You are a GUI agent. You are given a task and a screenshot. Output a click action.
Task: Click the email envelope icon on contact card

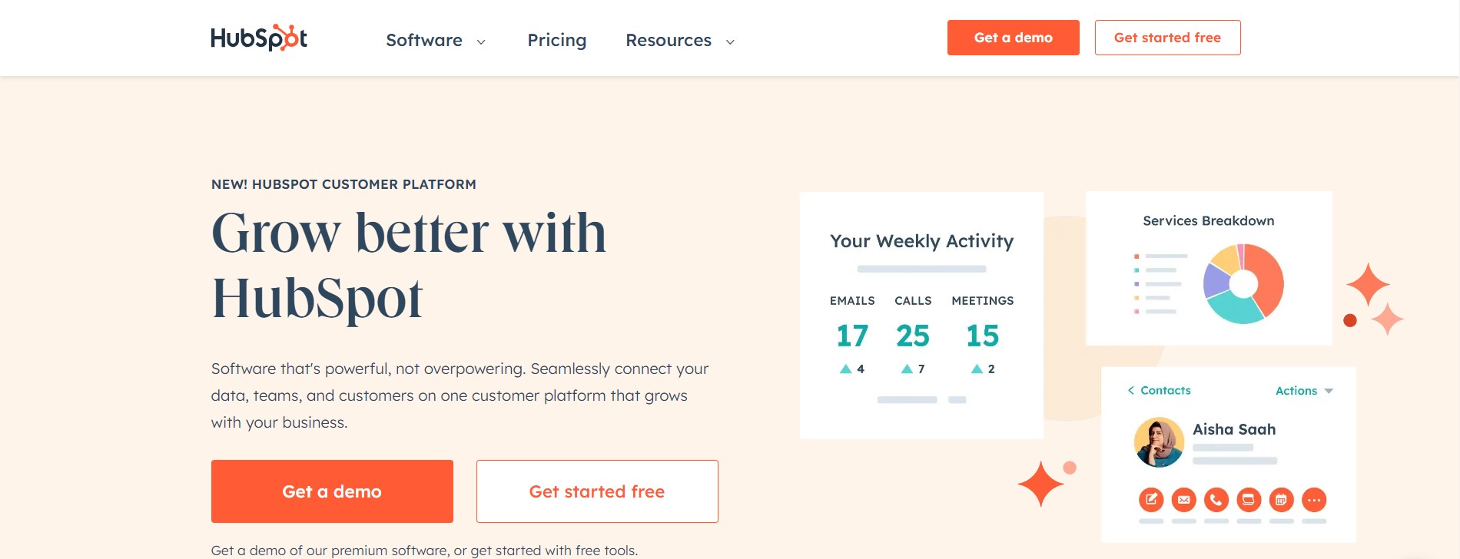pos(1183,500)
